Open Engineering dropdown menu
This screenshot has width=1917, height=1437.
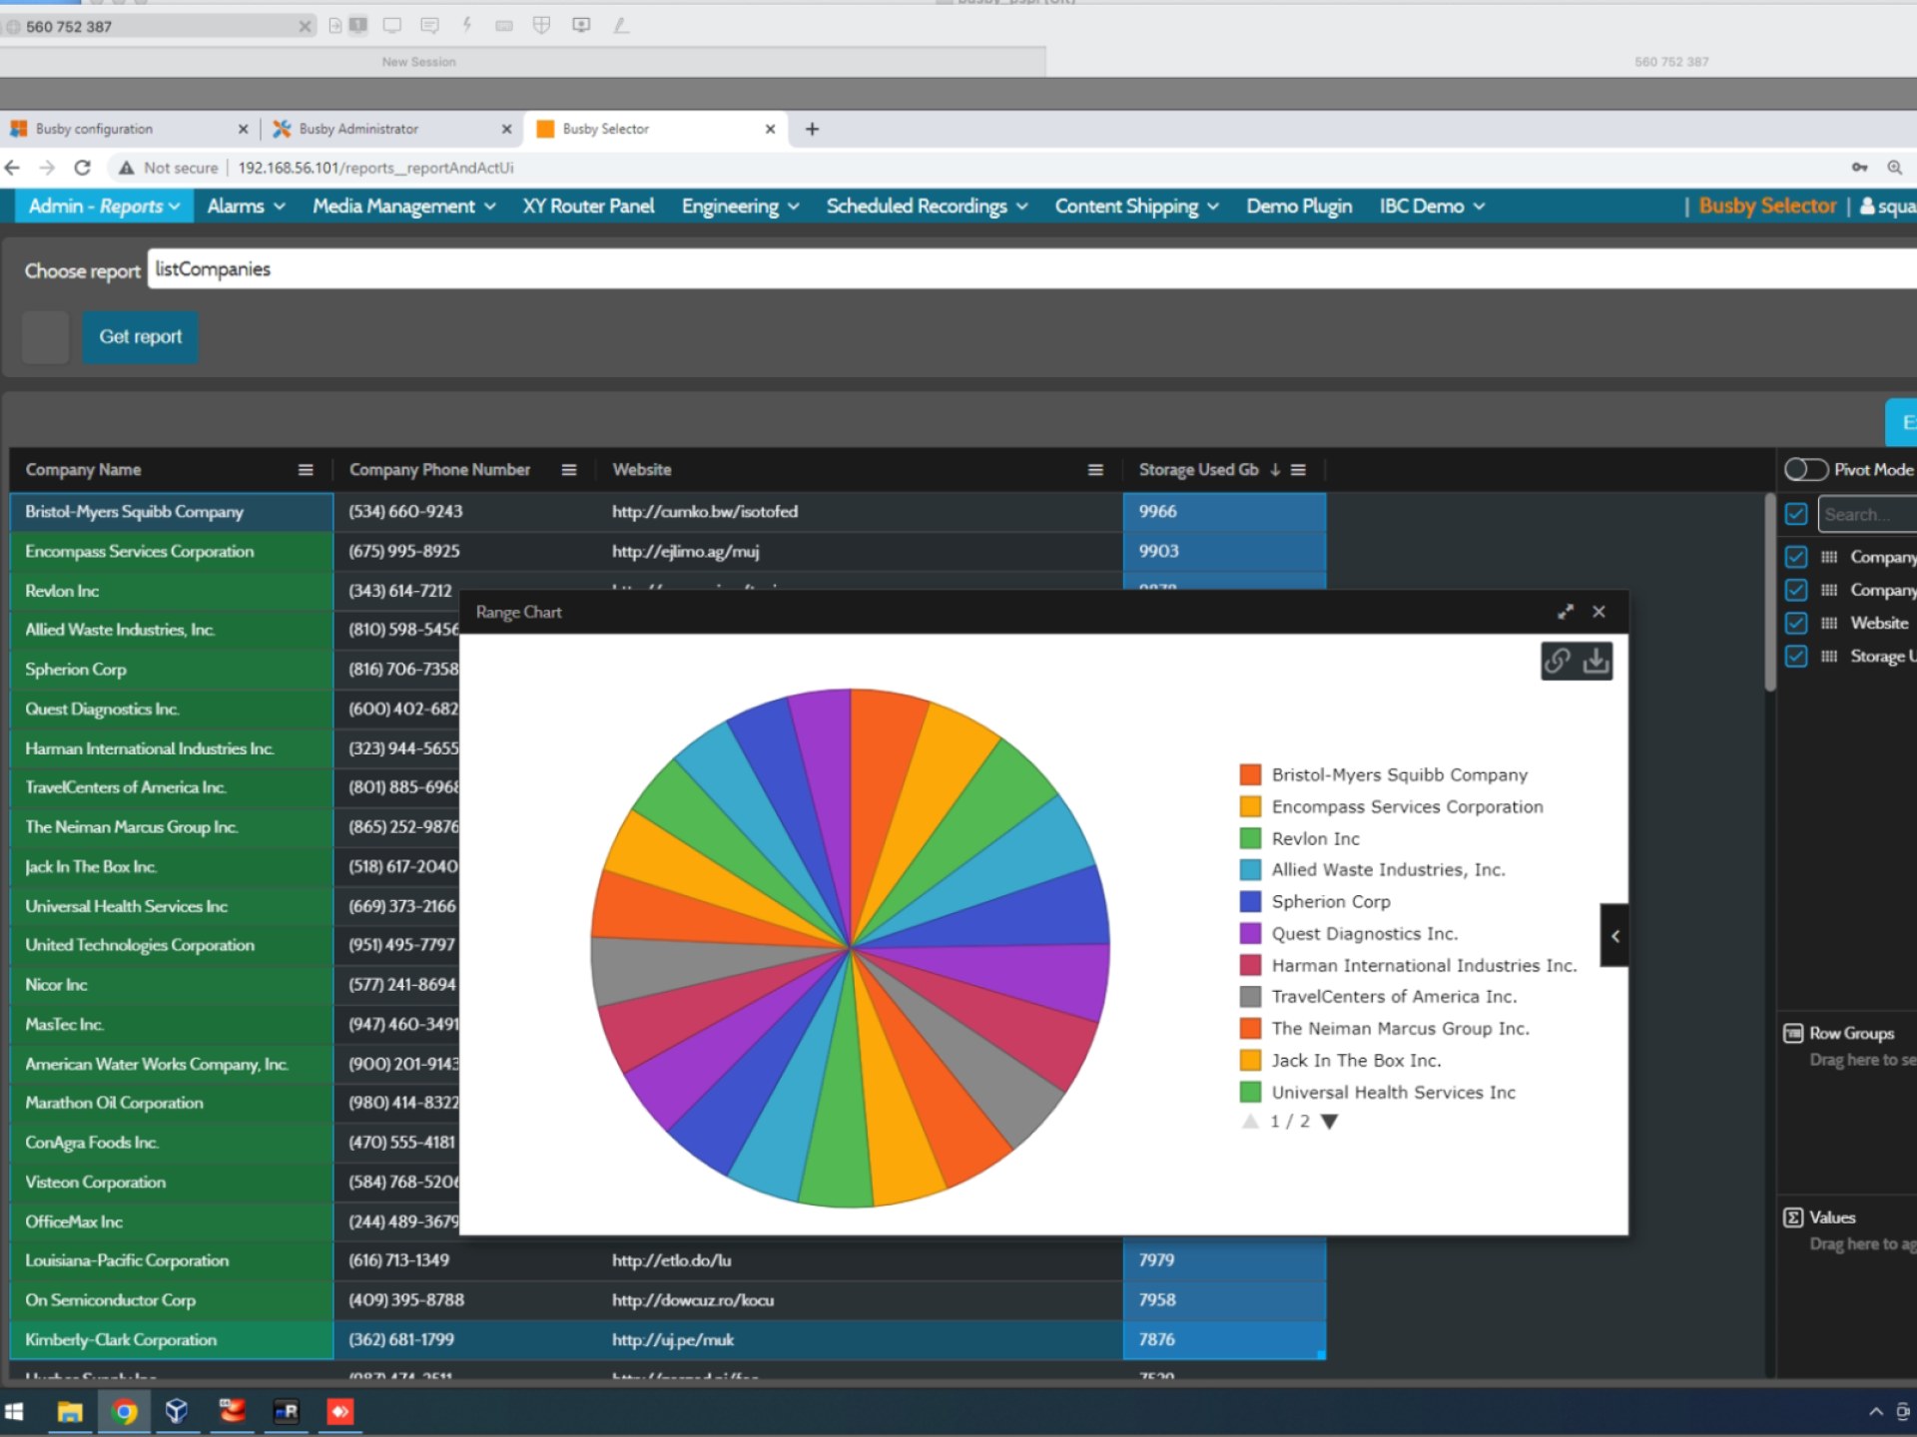(x=740, y=207)
